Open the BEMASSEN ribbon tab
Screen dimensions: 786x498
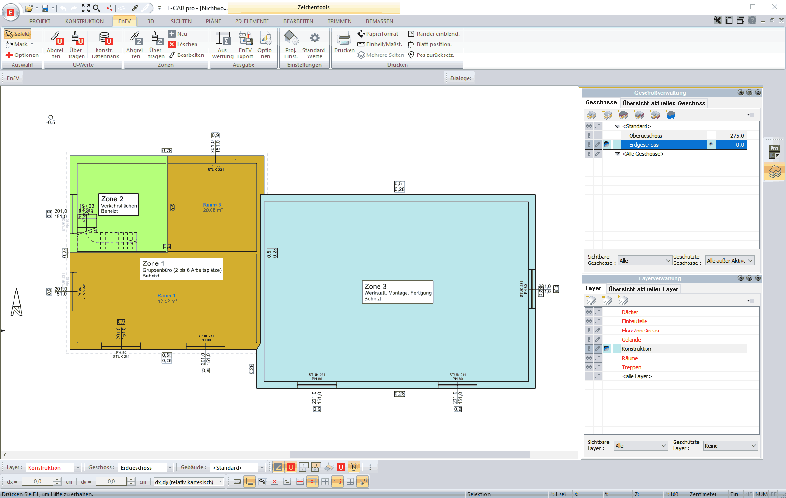tap(379, 21)
